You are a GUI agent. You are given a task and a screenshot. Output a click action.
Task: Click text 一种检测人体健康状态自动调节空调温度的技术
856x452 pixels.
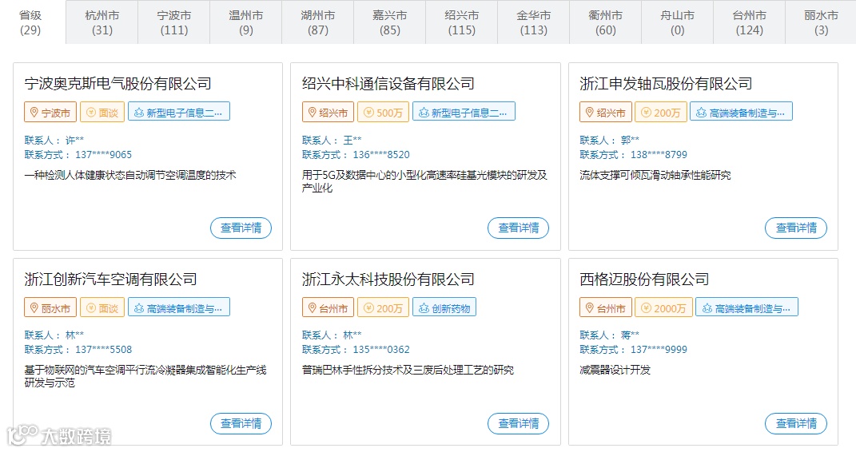(130, 175)
